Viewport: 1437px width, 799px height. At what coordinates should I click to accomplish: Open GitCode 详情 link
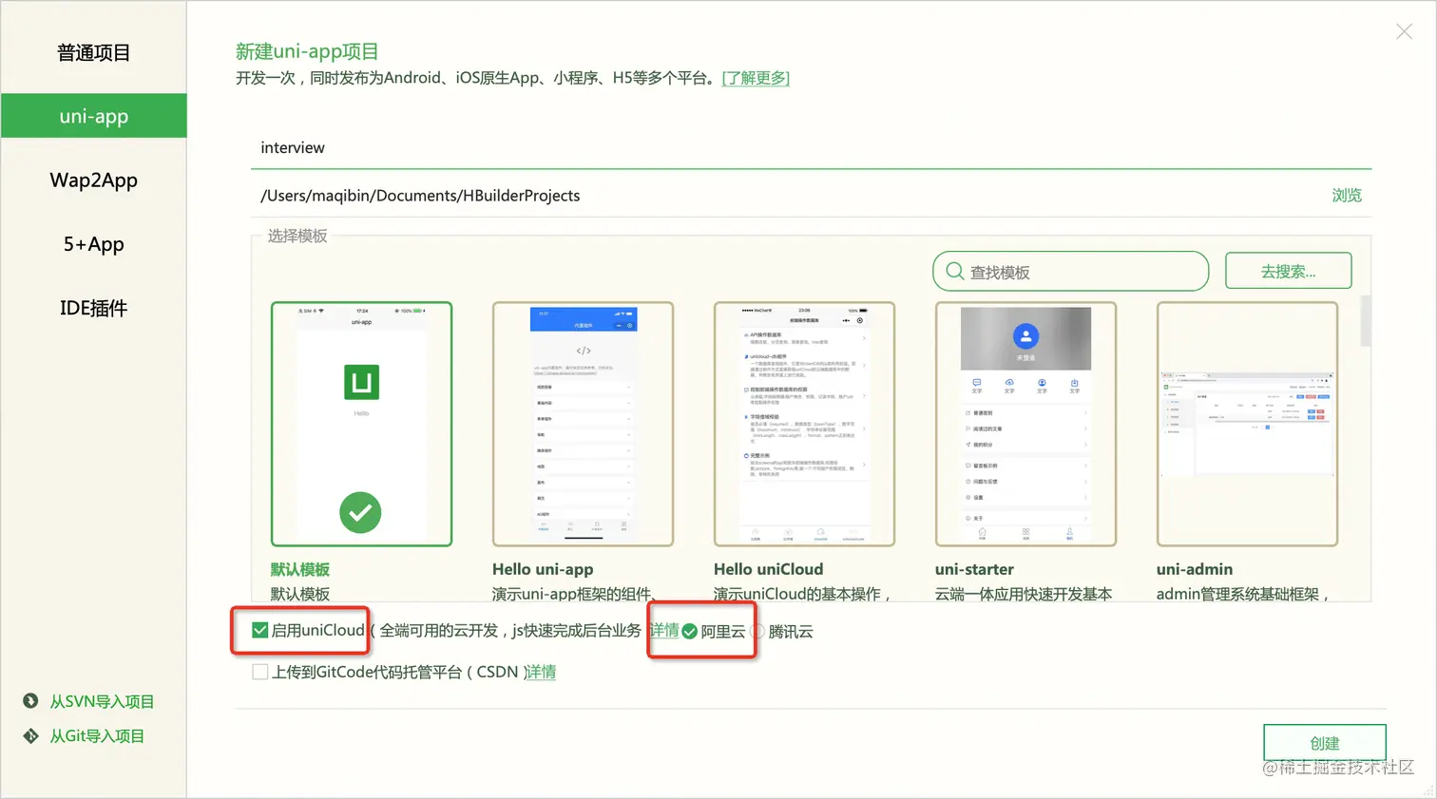click(541, 672)
